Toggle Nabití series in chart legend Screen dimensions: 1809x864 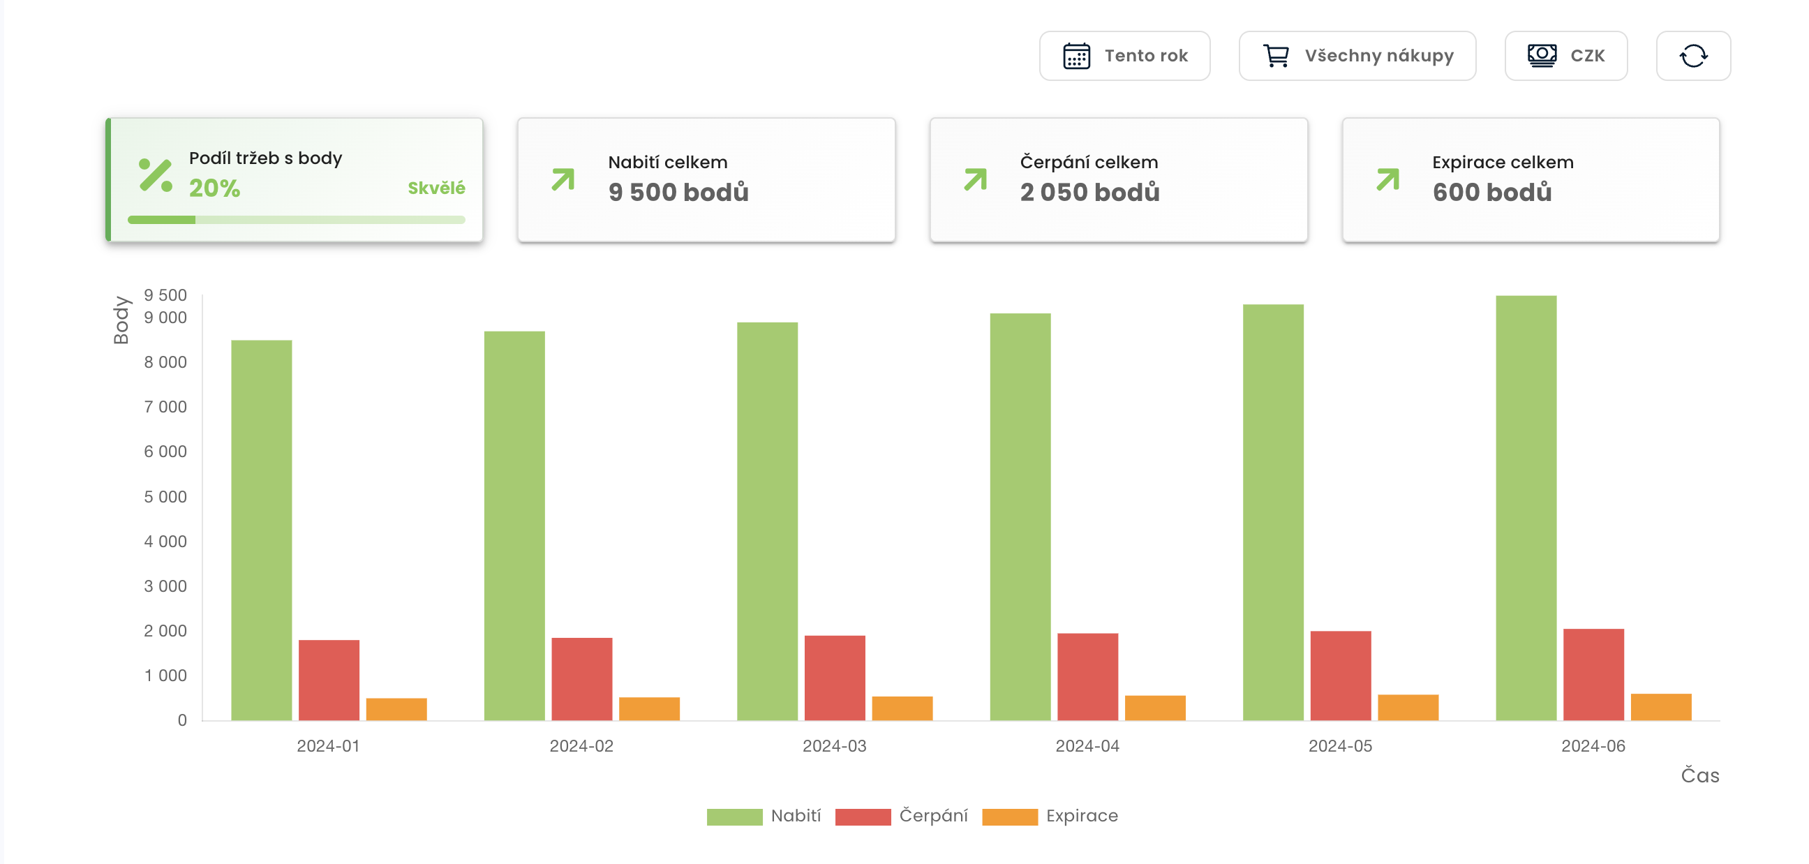tap(764, 816)
